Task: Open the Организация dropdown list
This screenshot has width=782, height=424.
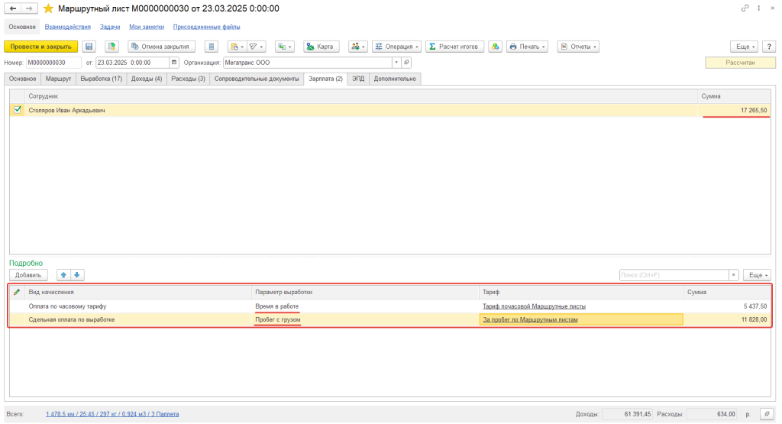Action: pos(396,63)
